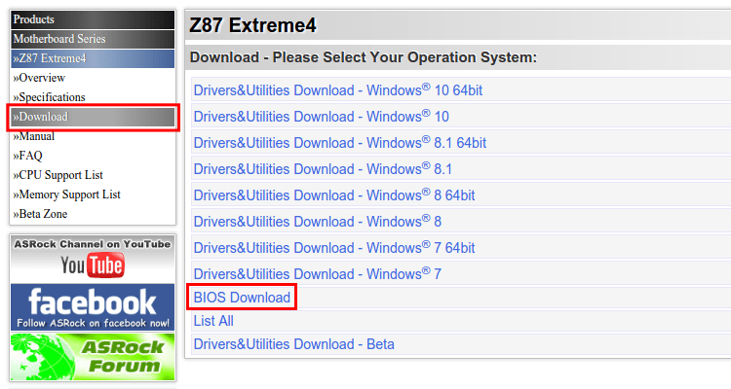Visit the ASRock Forum banner
The height and width of the screenshot is (389, 731).
93,357
